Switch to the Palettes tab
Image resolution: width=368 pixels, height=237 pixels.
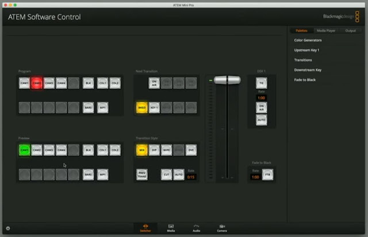[x=301, y=30]
